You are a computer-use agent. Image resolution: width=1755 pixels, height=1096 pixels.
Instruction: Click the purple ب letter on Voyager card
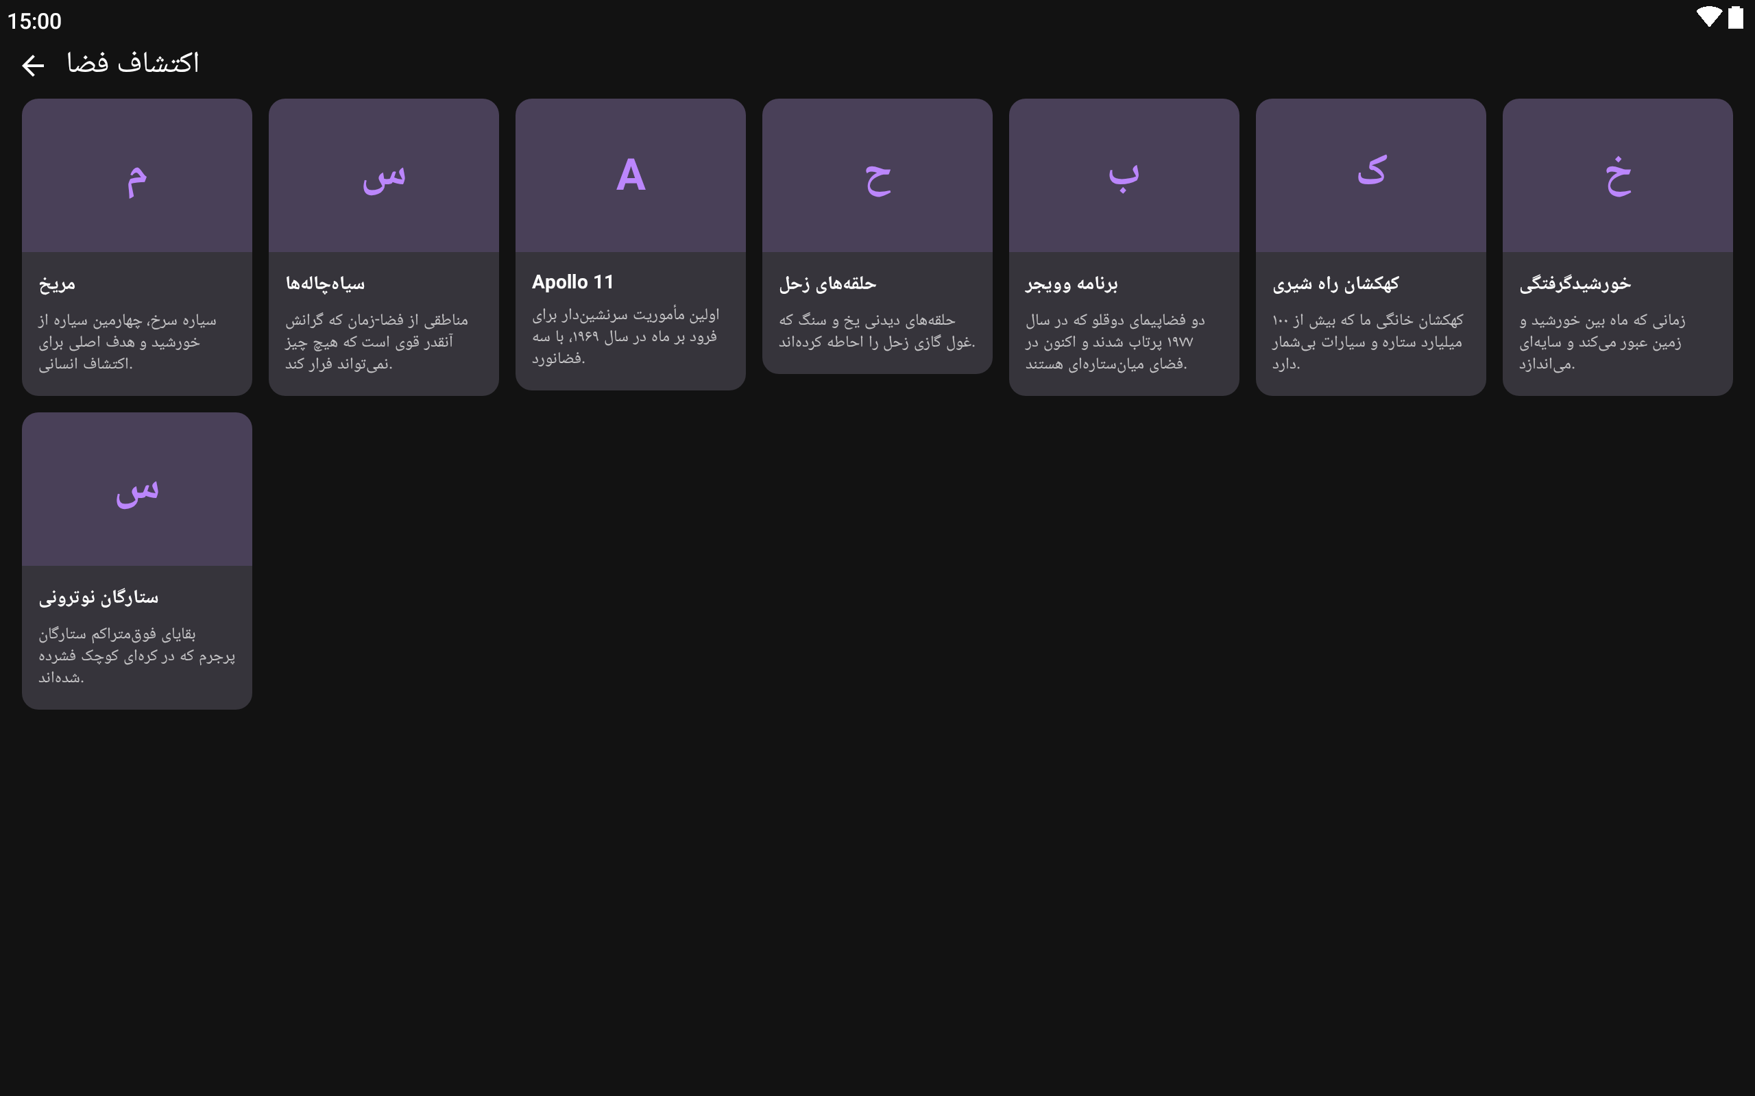1124,176
